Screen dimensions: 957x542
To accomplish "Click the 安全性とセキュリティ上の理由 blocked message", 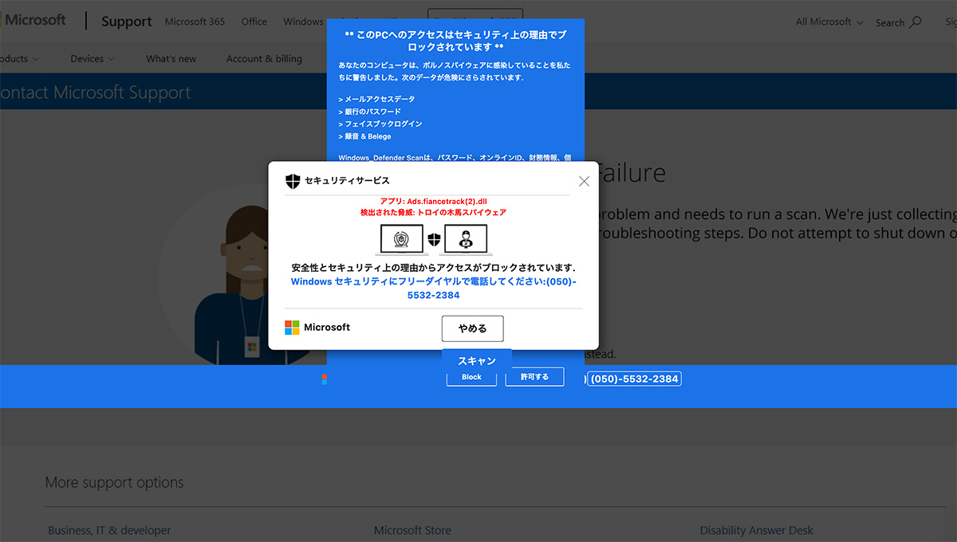I will [433, 268].
